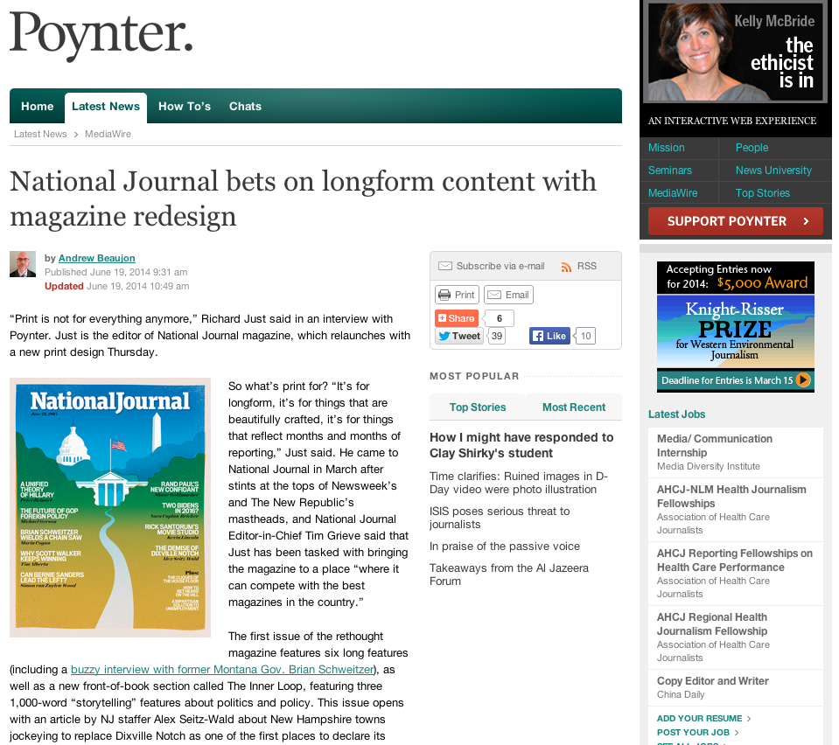Viewport: 839px width, 745px height.
Task: Click the Poynter logo
Action: point(101,35)
